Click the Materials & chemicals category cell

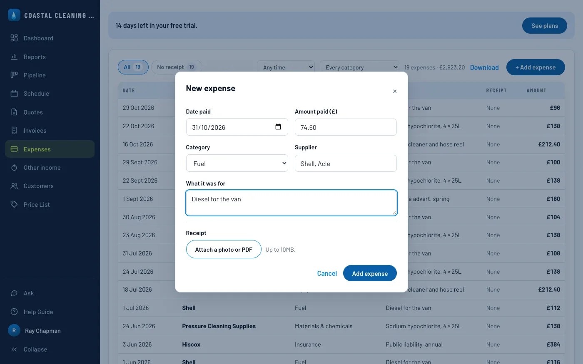324,326
